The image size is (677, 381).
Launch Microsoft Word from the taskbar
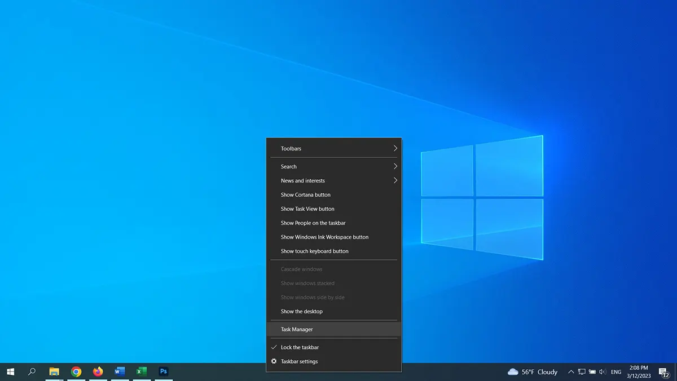(120, 372)
